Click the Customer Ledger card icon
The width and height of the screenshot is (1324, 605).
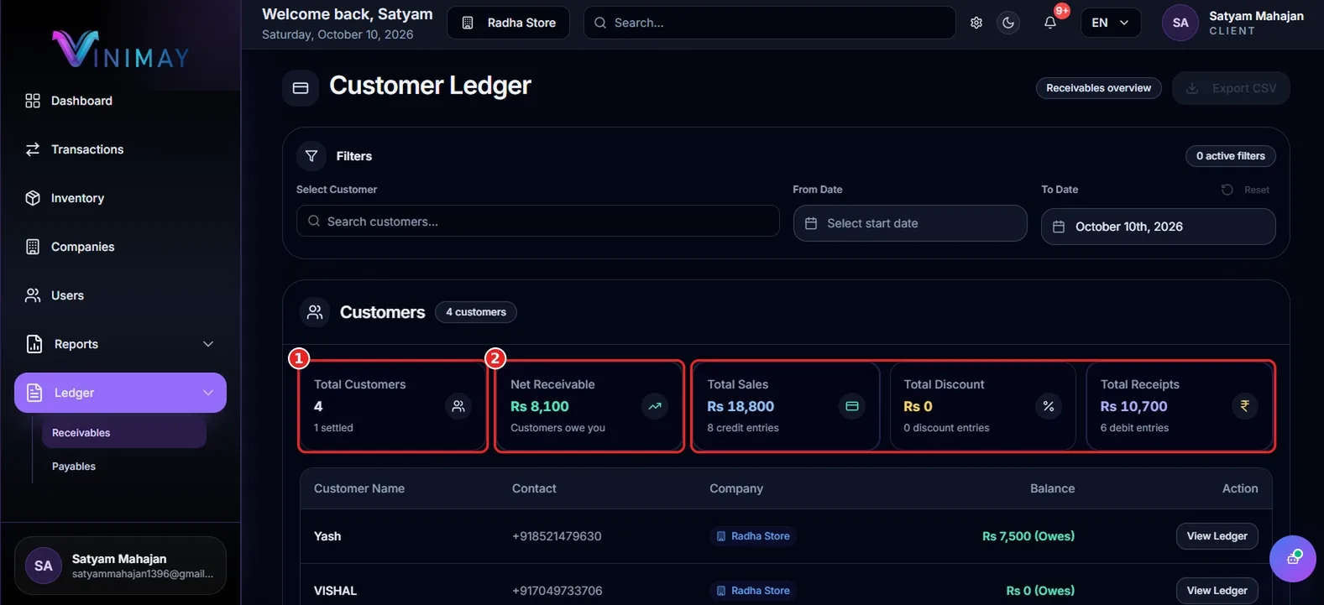click(301, 87)
